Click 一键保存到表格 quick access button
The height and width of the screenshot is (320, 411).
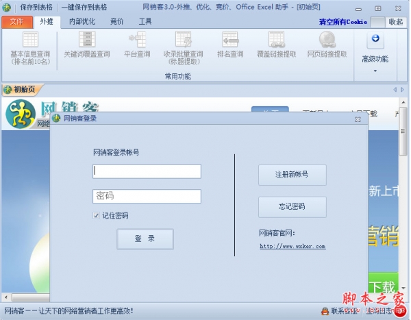tap(84, 8)
